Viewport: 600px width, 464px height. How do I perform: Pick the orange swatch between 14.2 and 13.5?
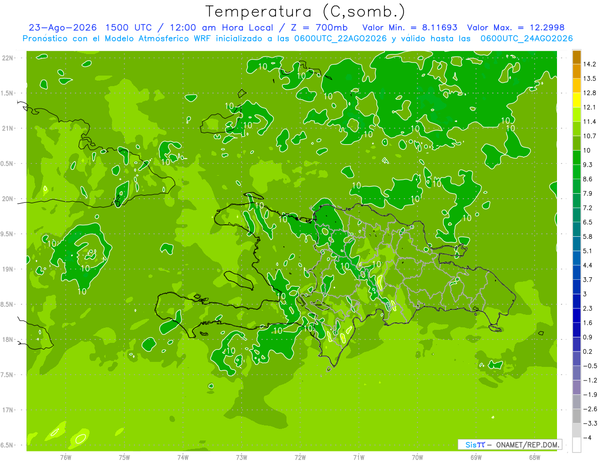576,72
